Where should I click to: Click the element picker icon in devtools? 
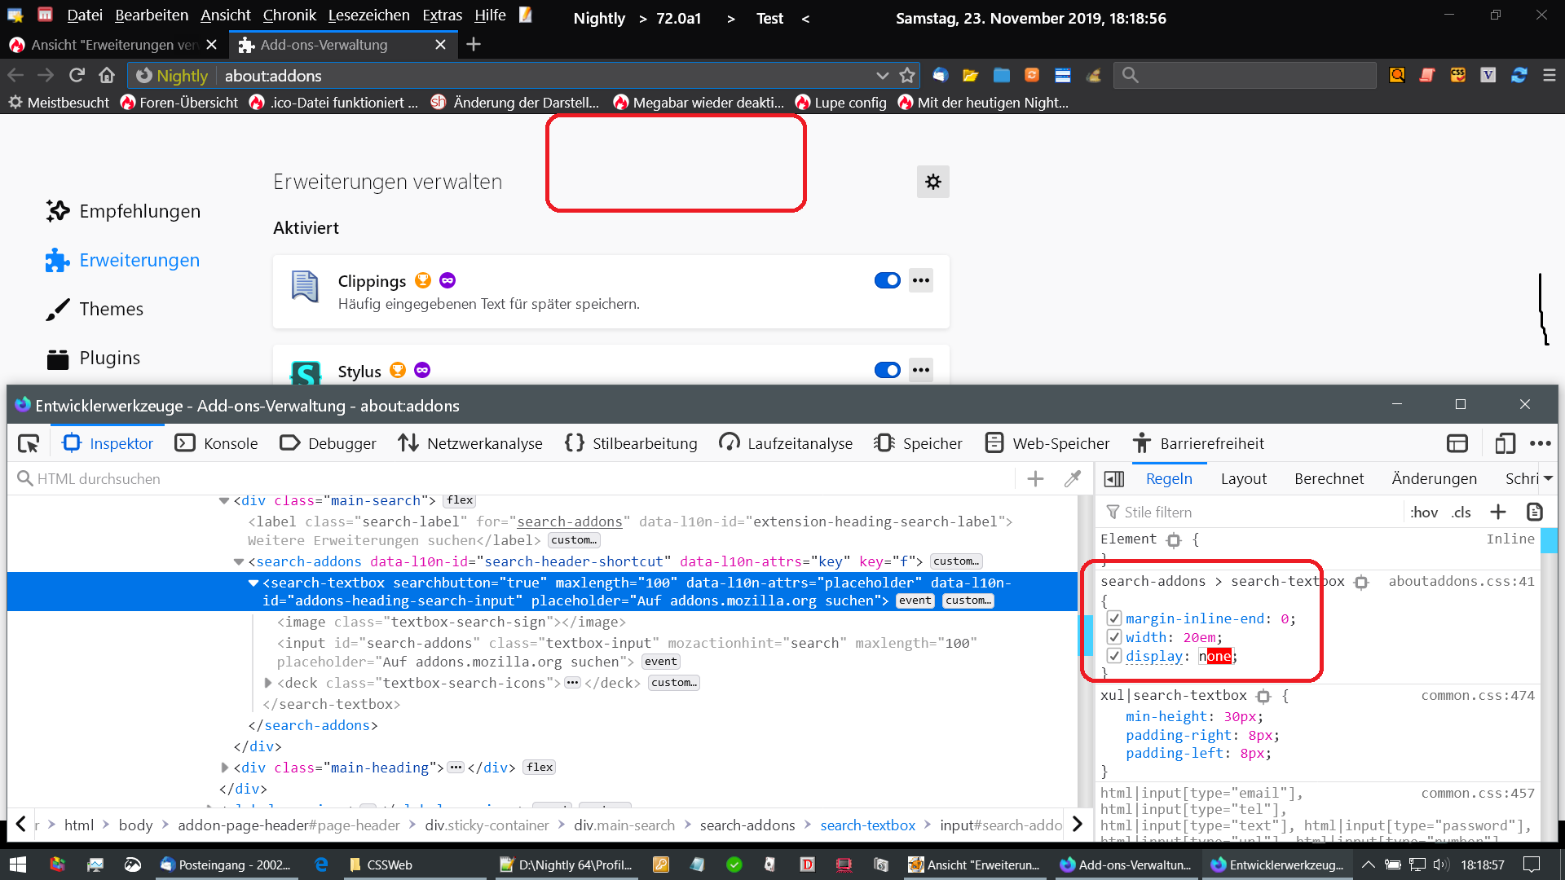pyautogui.click(x=29, y=443)
